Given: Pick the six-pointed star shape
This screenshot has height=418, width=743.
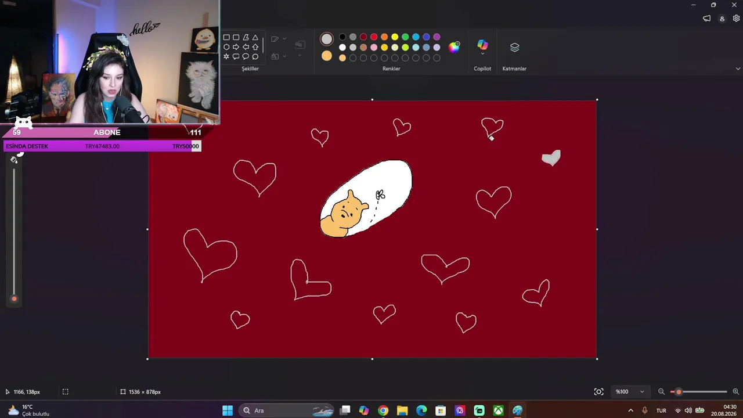Looking at the screenshot, I should pyautogui.click(x=226, y=56).
